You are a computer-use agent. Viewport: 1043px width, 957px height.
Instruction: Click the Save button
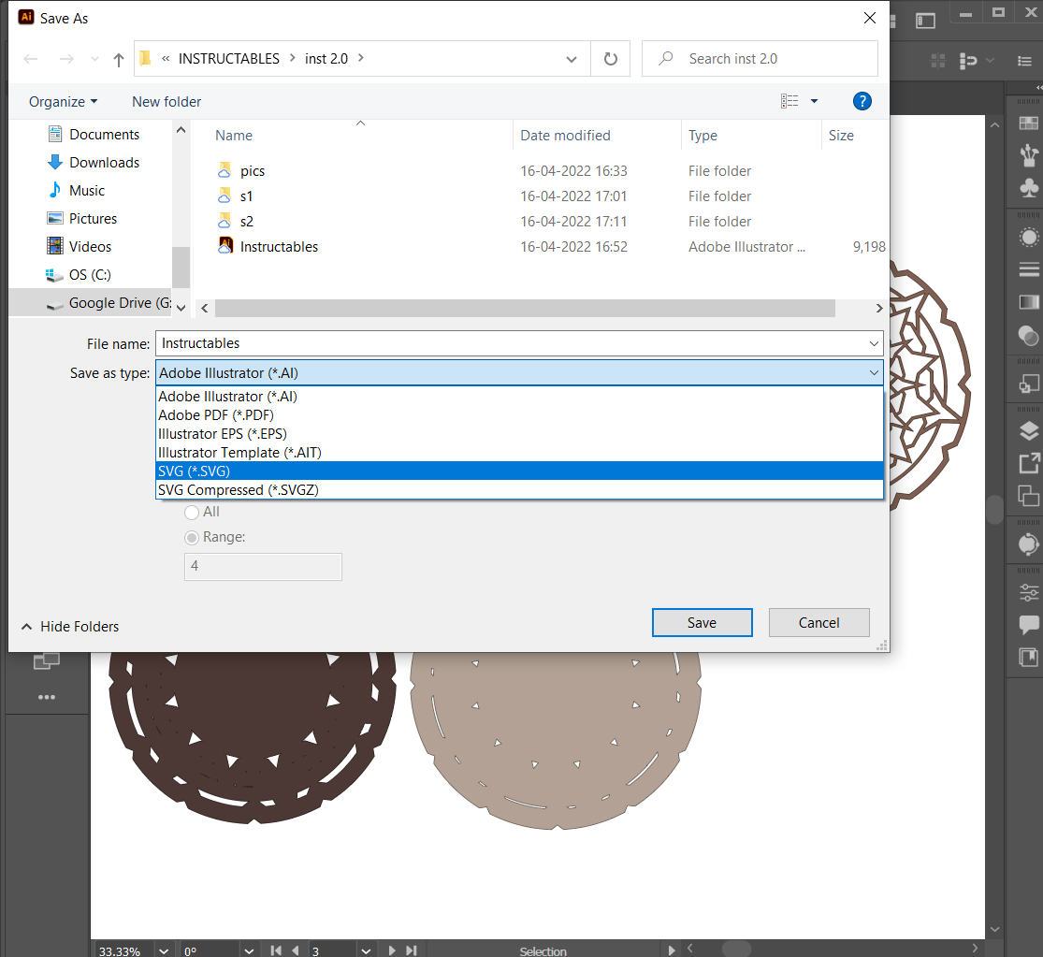click(x=702, y=622)
